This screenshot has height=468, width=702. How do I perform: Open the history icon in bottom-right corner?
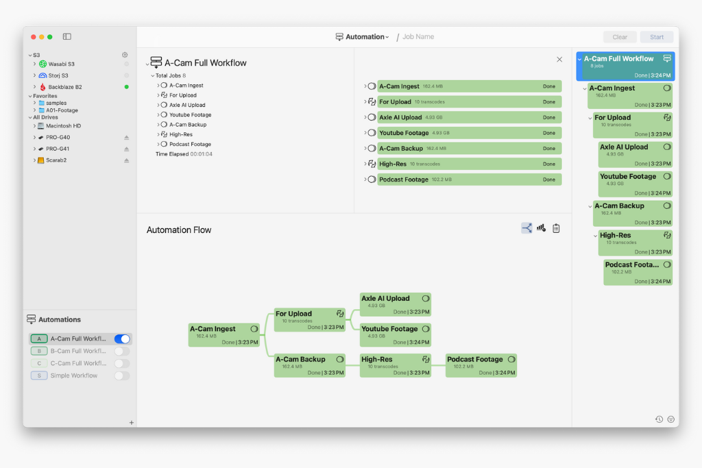coord(659,419)
